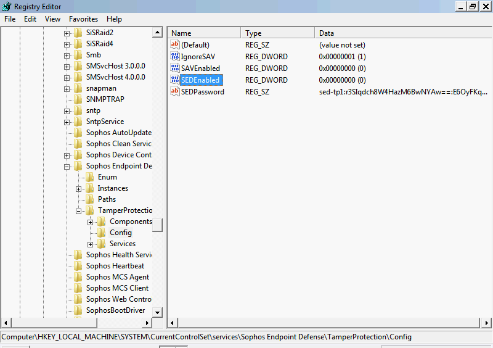Open the Edit menu
Screen dimensions: 493x348
pyautogui.click(x=30, y=19)
